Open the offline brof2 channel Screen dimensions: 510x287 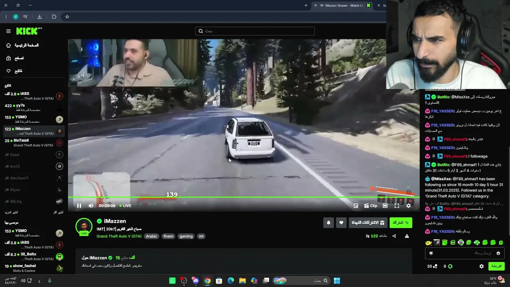pyautogui.click(x=34, y=166)
